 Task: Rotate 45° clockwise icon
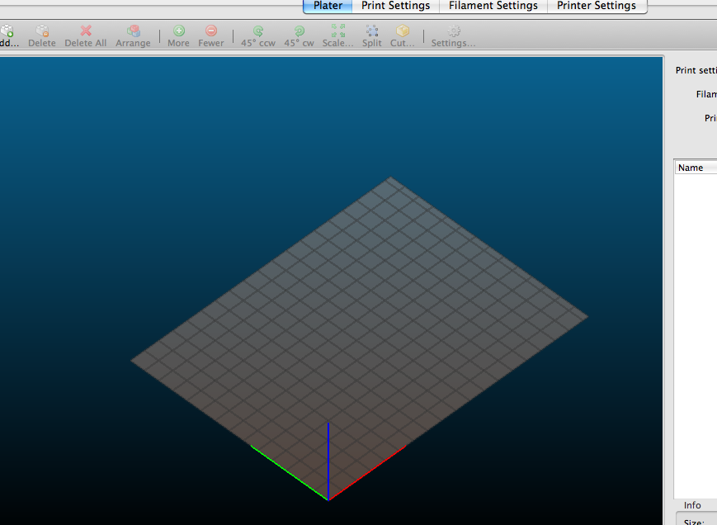(299, 31)
